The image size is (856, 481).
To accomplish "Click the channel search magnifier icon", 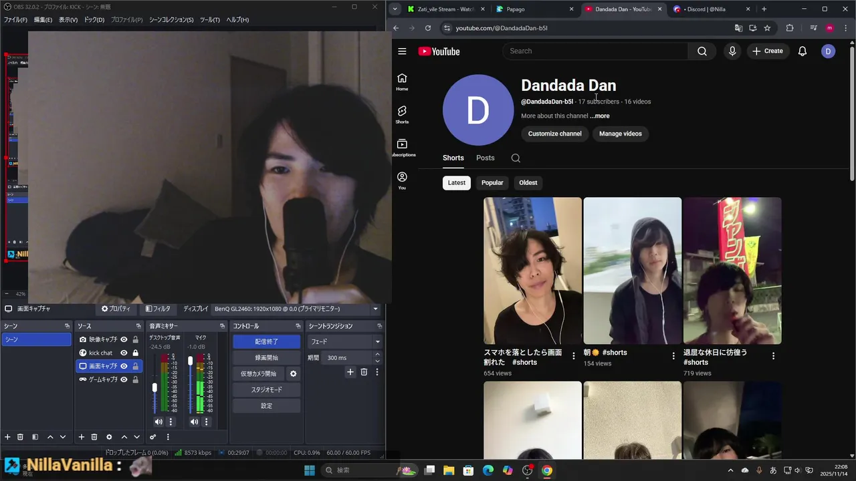I will point(516,158).
